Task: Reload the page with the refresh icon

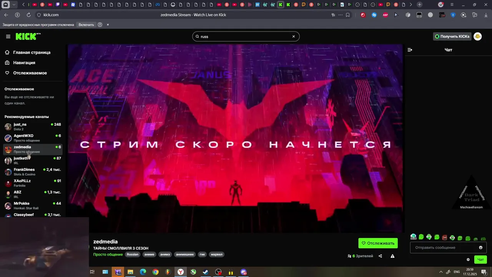Action: pyautogui.click(x=28, y=15)
